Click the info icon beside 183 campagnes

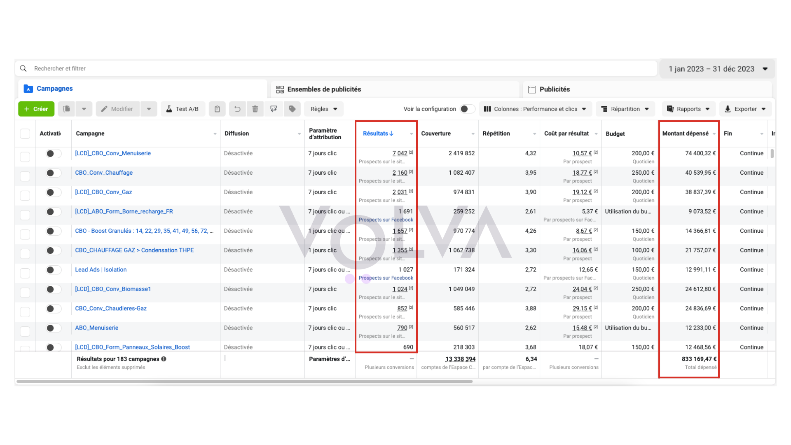164,359
